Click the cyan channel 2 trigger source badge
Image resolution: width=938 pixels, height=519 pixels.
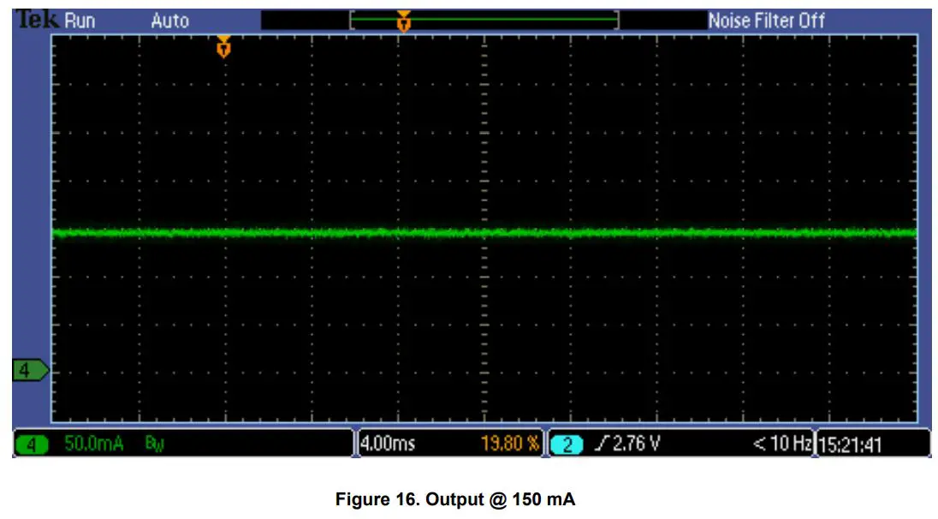(x=566, y=444)
